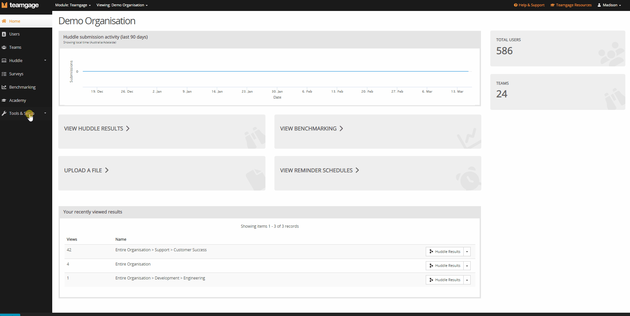Click the Surveys list icon in sidebar
The height and width of the screenshot is (316, 630).
click(4, 74)
